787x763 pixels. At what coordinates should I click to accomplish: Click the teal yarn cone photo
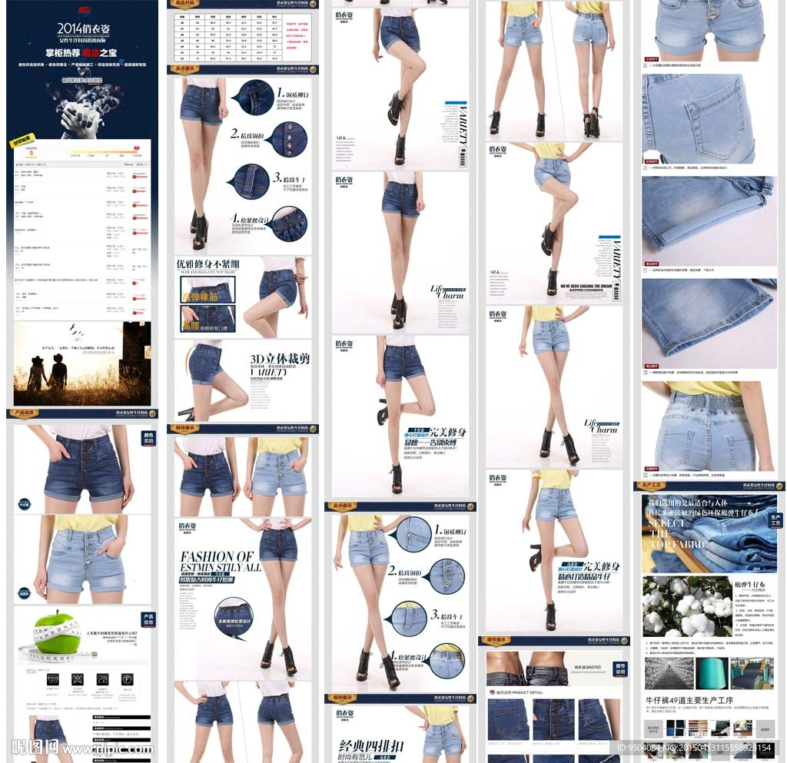tap(712, 672)
